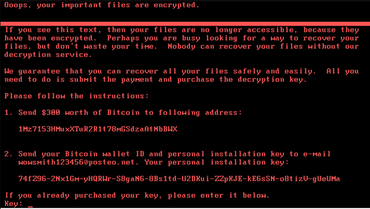
Task: Click the step "2." number
Action: 8,154
